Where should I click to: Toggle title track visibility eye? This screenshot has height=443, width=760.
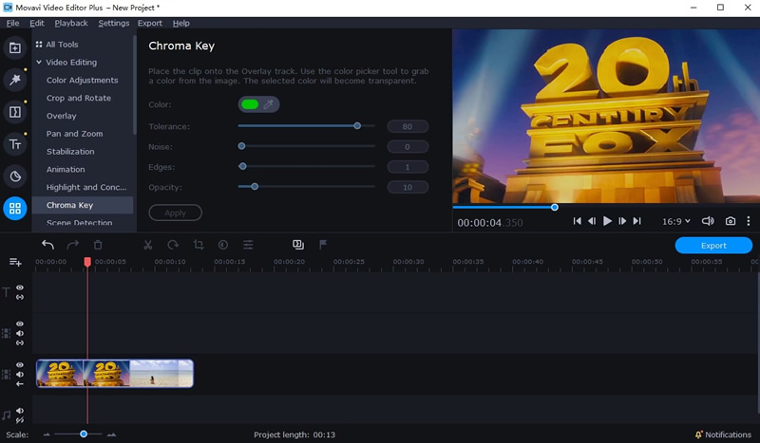point(20,287)
